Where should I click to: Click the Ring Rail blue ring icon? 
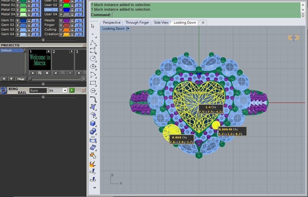pyautogui.click(x=3, y=91)
